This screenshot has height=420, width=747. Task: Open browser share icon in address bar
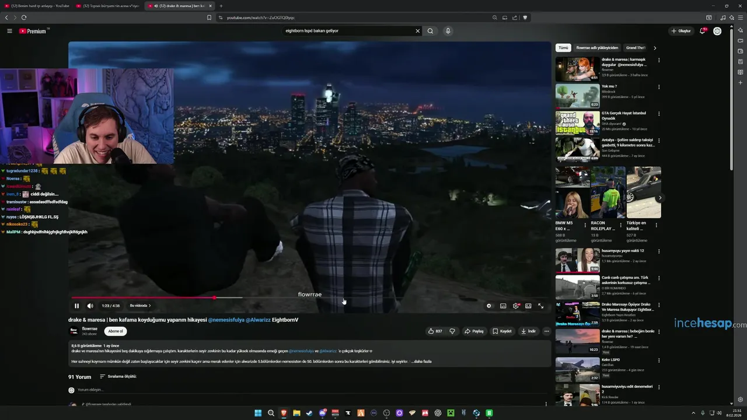coord(515,17)
